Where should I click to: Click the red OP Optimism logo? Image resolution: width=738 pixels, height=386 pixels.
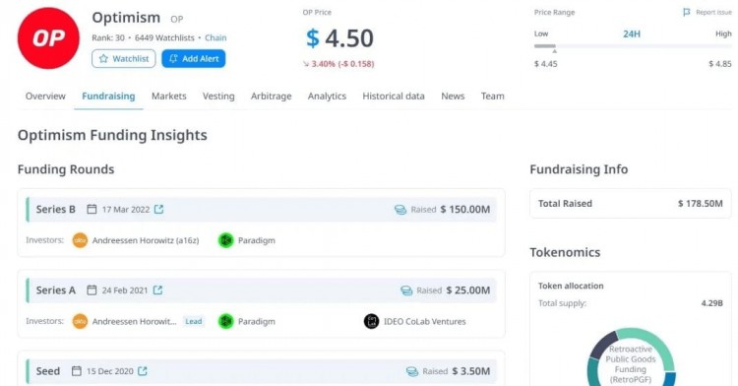click(48, 38)
